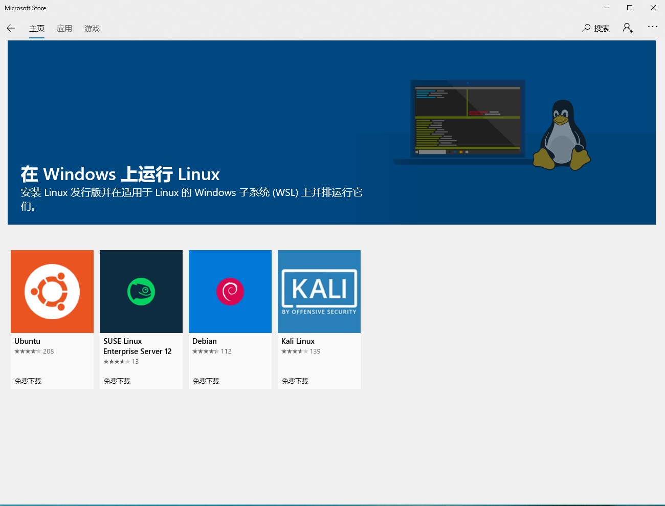Select the Debian app title

(205, 341)
